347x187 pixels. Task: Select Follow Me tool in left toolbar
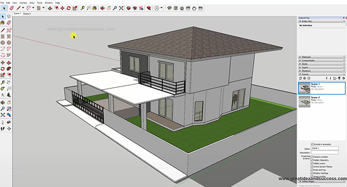pyautogui.click(x=9, y=69)
